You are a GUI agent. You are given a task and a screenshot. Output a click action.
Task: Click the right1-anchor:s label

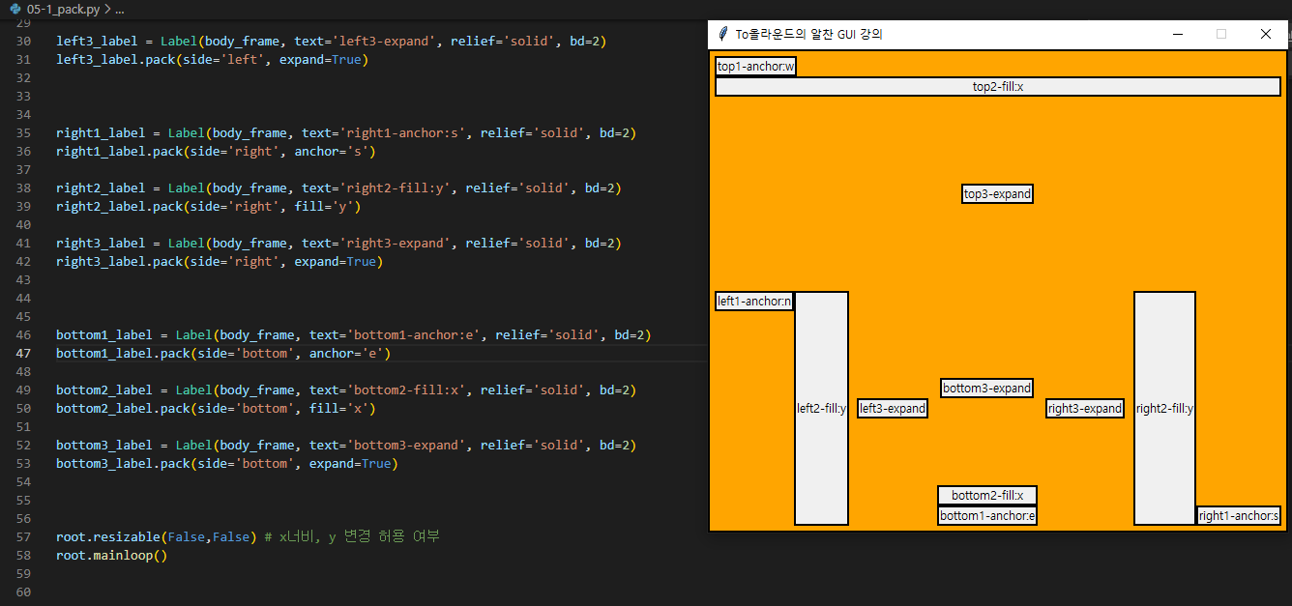1239,516
